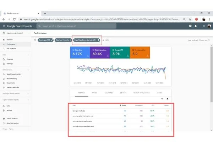
Task: Close the Performance browser tab
Action: (x=38, y=13)
